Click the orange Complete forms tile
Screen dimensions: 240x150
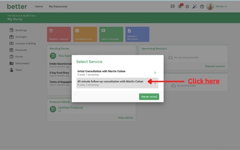pyautogui.click(x=85, y=34)
